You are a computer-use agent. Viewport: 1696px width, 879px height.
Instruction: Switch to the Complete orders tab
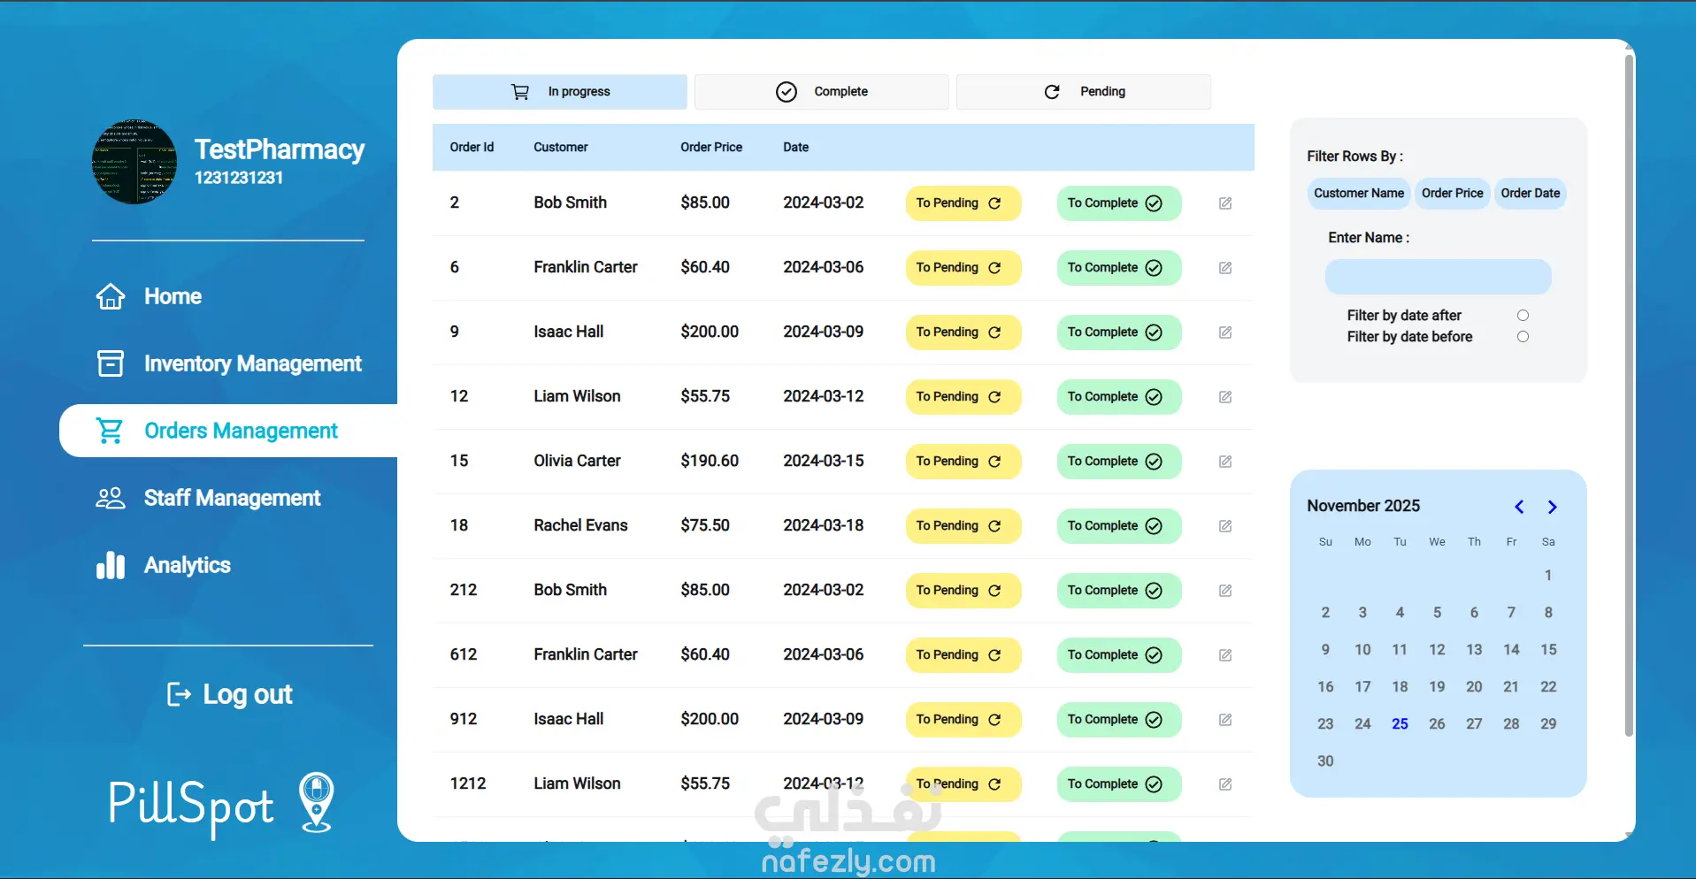coord(822,92)
